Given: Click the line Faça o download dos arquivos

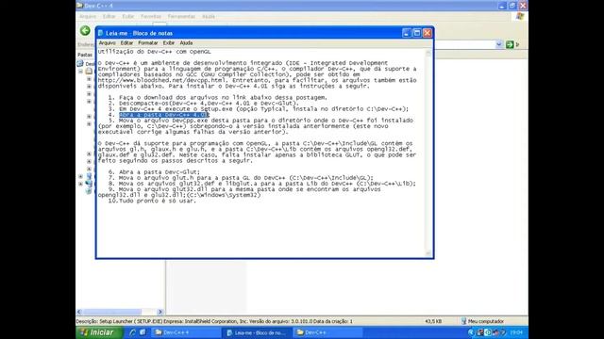Looking at the screenshot, I should click(x=223, y=98).
